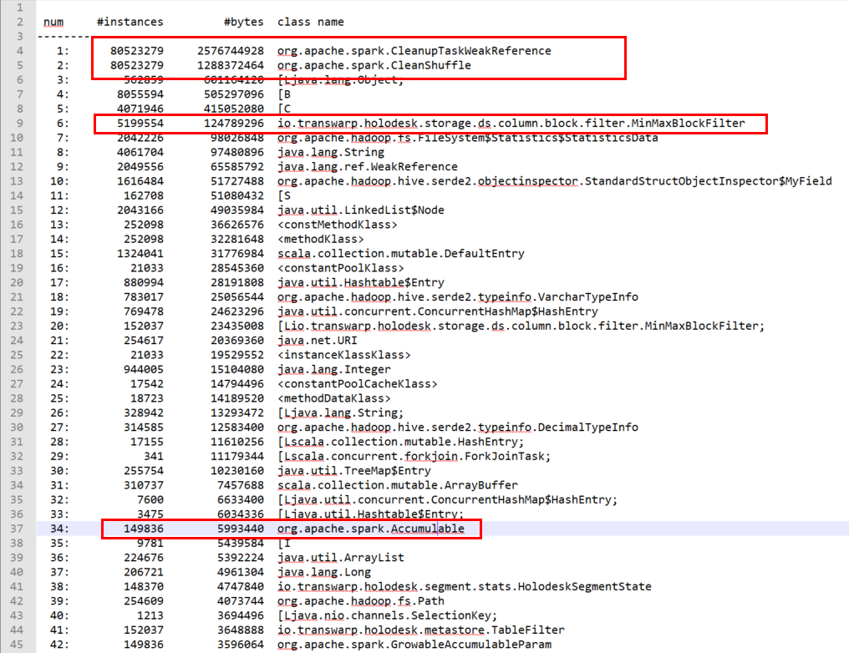
Task: Click the "num" column header
Action: pos(53,22)
